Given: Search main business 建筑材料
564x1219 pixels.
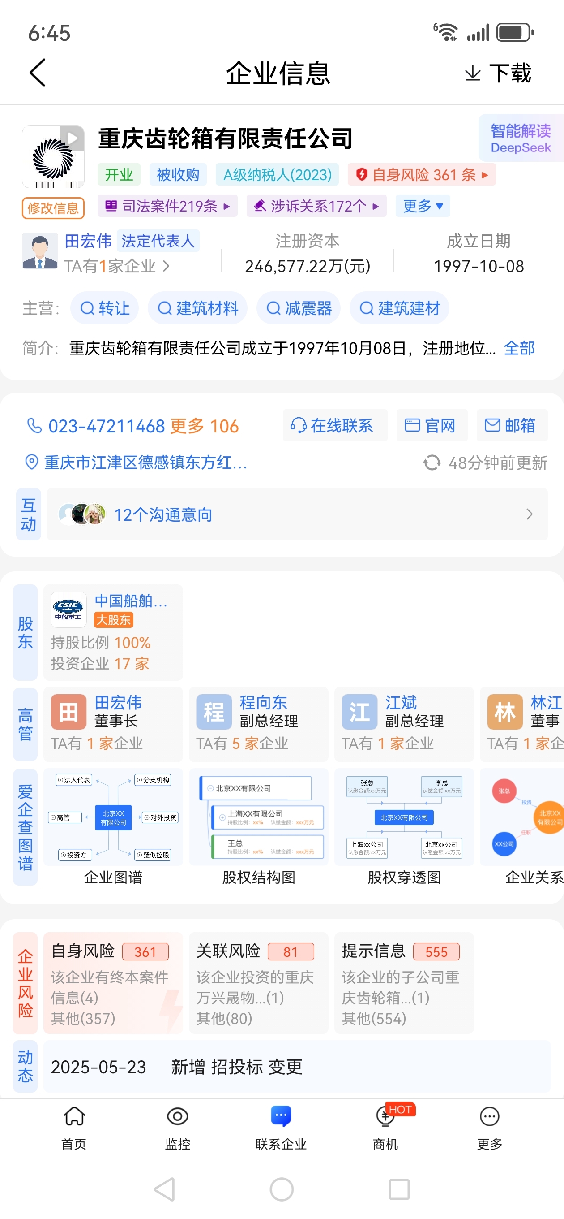Looking at the screenshot, I should click(197, 308).
